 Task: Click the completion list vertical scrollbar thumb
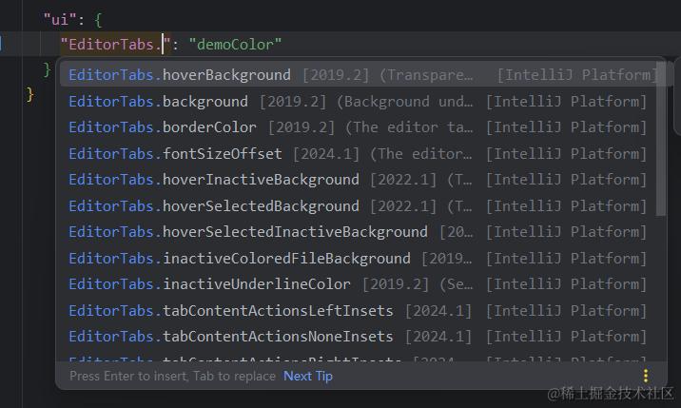pyautogui.click(x=661, y=138)
